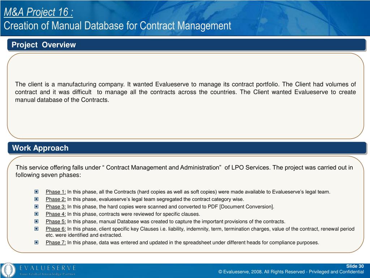This screenshot has width=370, height=278.
Task: Click the underlined 'Phase 3:' label
Action: click(x=56, y=207)
